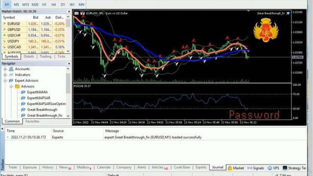Collapse the Expert Advisors tree node
Screen dimensions: 313x176
(x=5, y=81)
